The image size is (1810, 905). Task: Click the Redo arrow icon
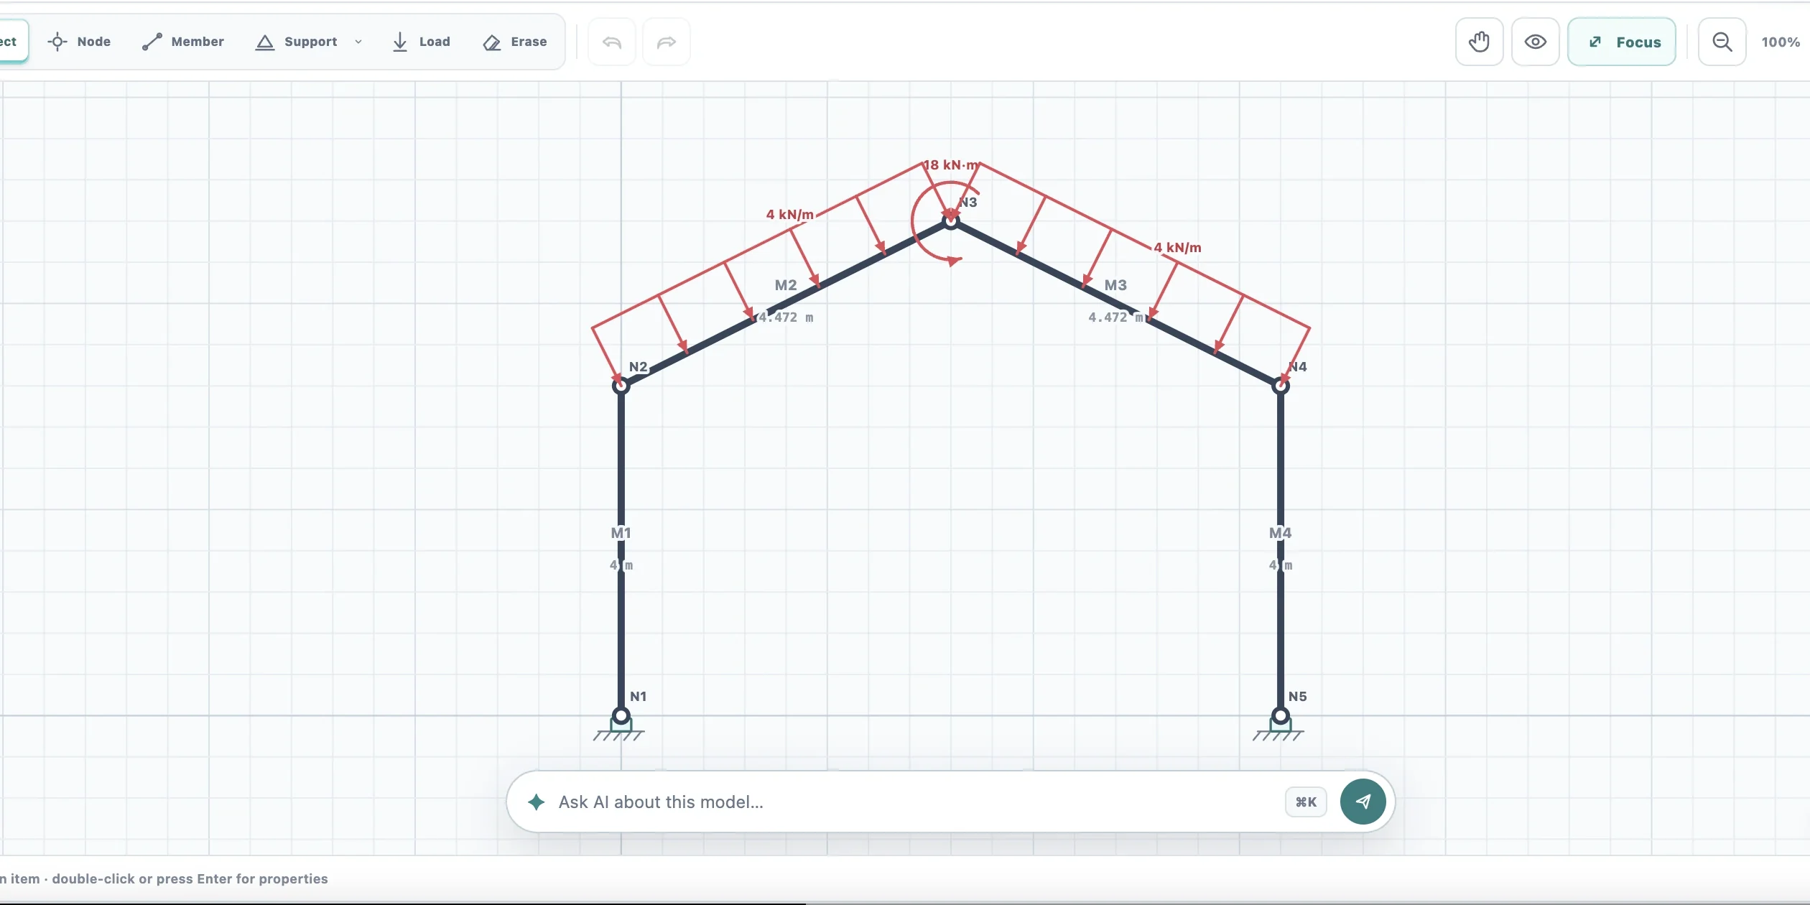coord(667,42)
